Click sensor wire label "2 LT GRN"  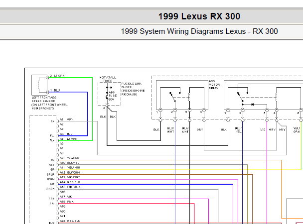57,76
